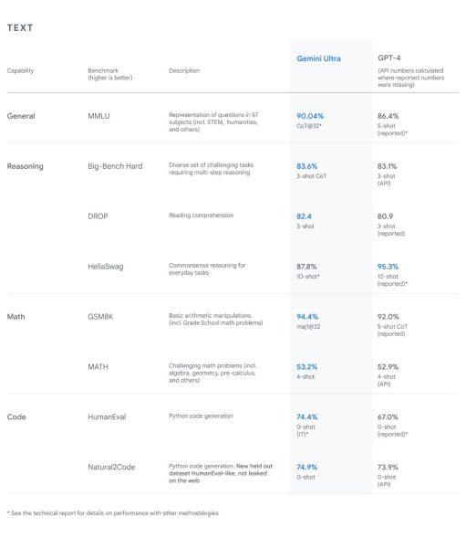Click the GSM8K benchmark label
Screen dimensions: 466x548
100,317
